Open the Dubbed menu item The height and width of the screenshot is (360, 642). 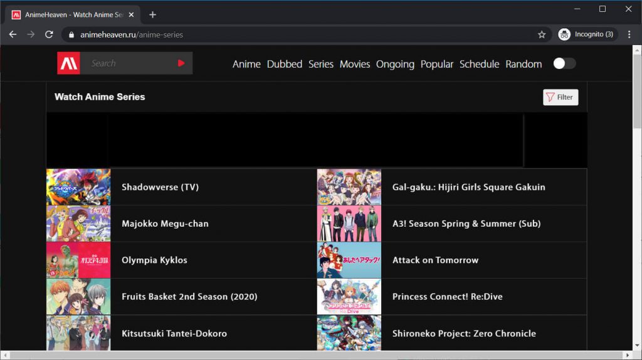[x=285, y=64]
